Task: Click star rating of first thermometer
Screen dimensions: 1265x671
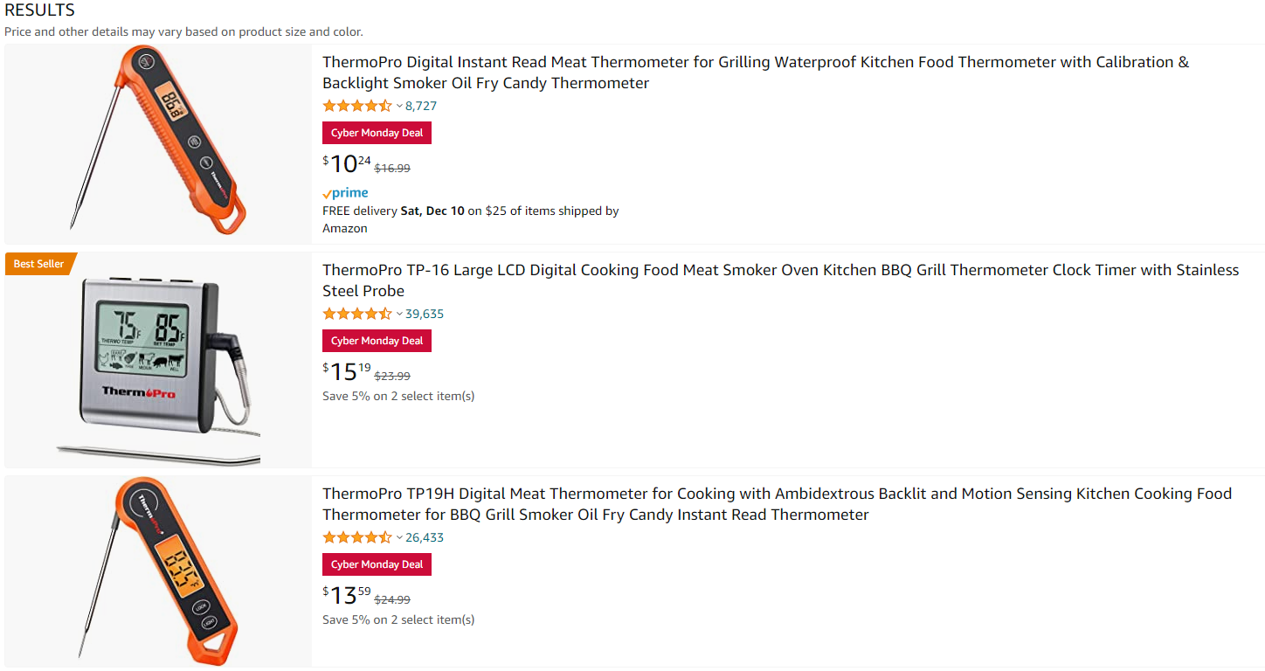Action: tap(357, 106)
